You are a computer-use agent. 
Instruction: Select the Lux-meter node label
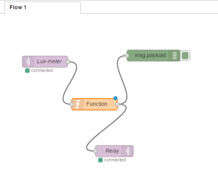(x=49, y=61)
